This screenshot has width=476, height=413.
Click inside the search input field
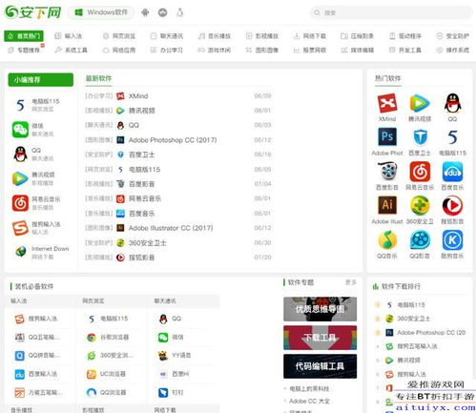pos(391,12)
